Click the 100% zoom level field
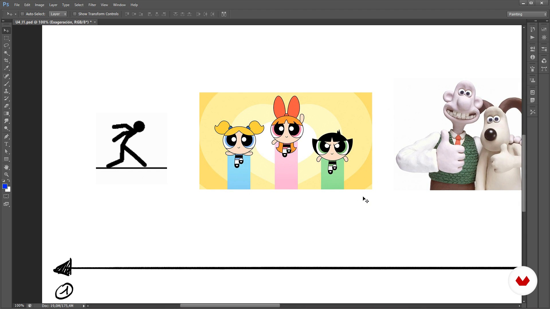This screenshot has width=550, height=309. coord(19,306)
